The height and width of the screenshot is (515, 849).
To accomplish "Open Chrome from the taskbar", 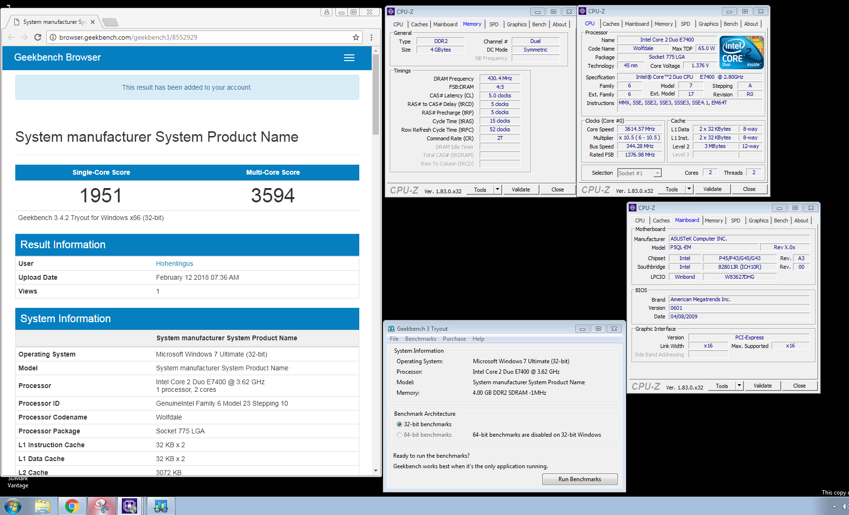I will (72, 506).
